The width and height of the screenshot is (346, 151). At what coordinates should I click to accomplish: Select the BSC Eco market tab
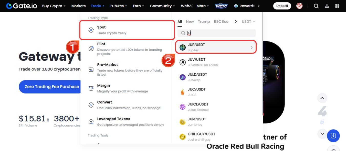coord(221,21)
